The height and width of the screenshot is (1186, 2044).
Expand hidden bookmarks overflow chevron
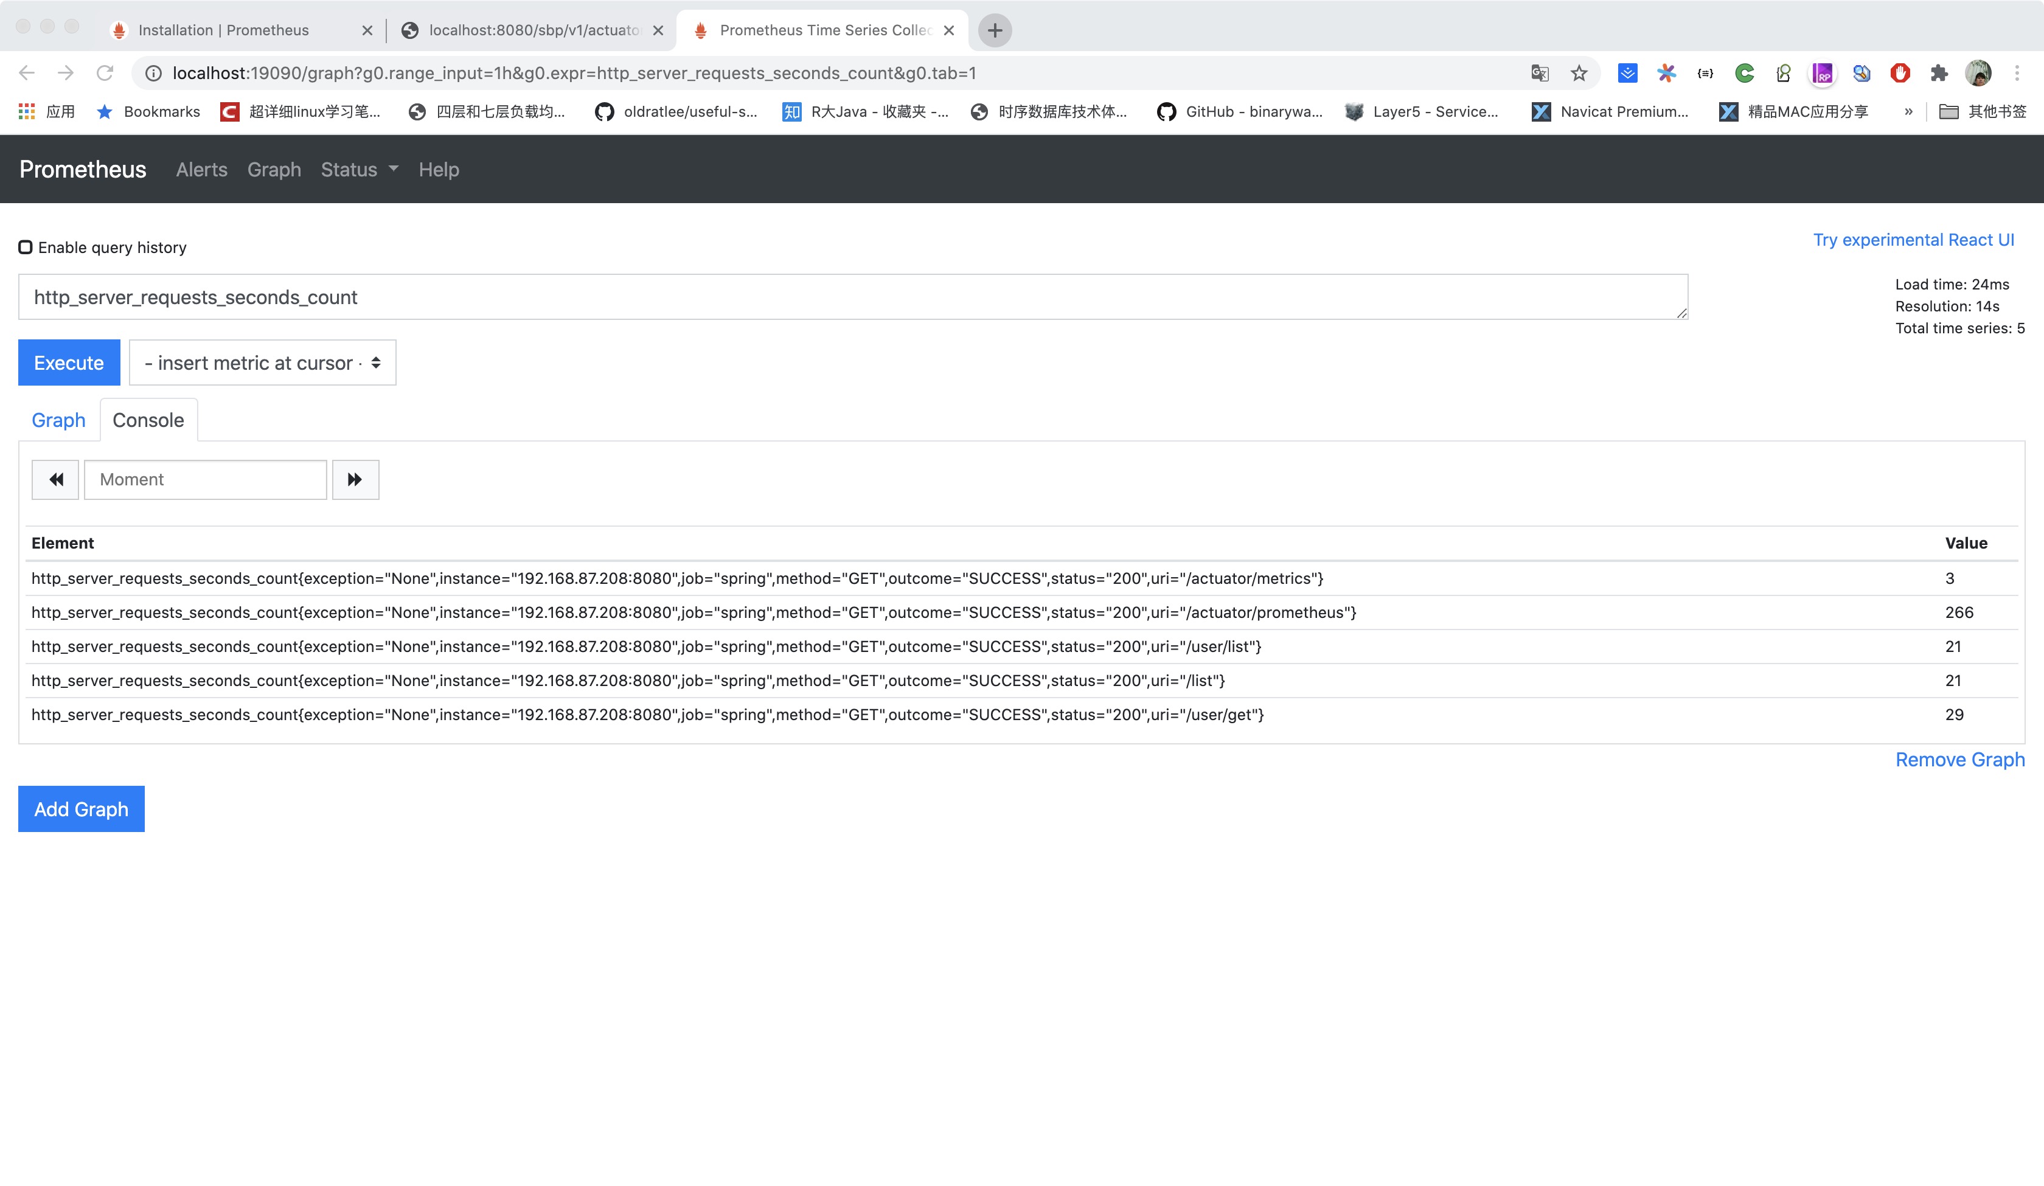tap(1908, 111)
